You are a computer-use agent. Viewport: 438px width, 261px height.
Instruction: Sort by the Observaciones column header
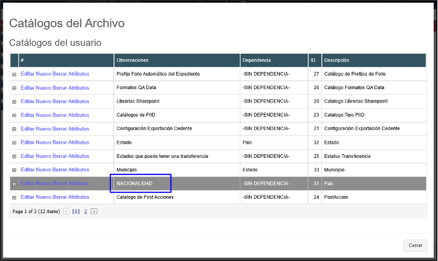tap(132, 60)
